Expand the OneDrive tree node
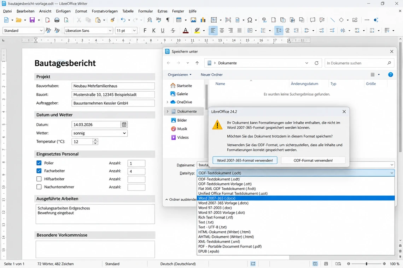The width and height of the screenshot is (403, 268). 167,102
